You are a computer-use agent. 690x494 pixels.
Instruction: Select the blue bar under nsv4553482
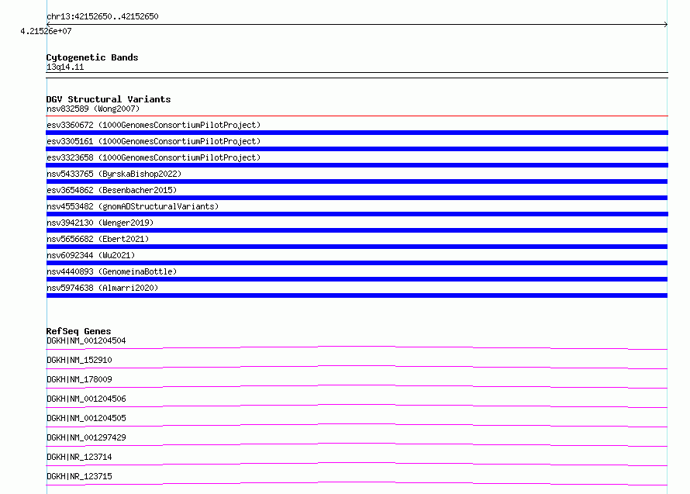click(357, 214)
